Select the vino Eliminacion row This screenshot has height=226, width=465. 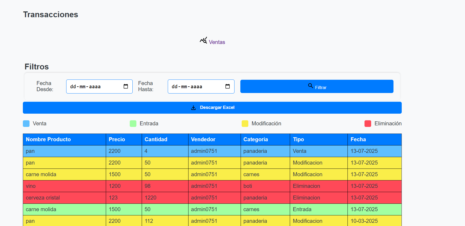pyautogui.click(x=212, y=186)
